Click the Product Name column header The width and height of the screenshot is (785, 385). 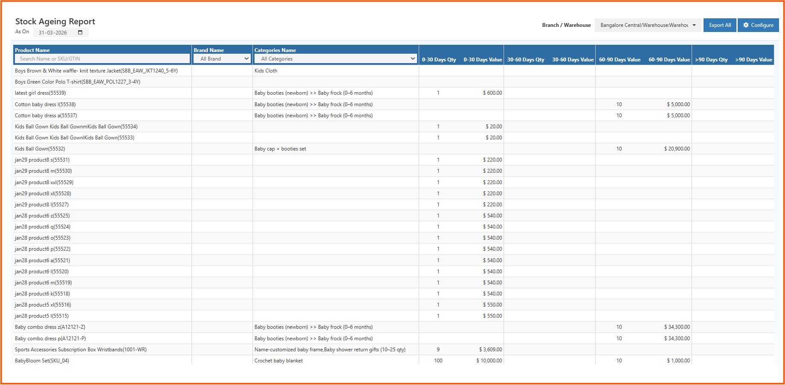(32, 50)
